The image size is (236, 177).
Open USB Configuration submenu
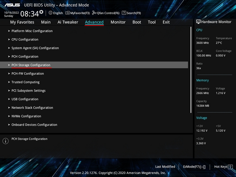coord(25,99)
